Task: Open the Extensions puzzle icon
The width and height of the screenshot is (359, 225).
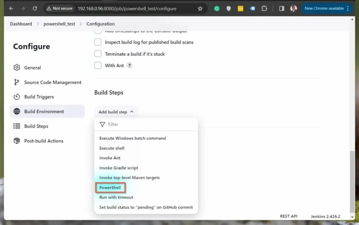Action: 264,9
